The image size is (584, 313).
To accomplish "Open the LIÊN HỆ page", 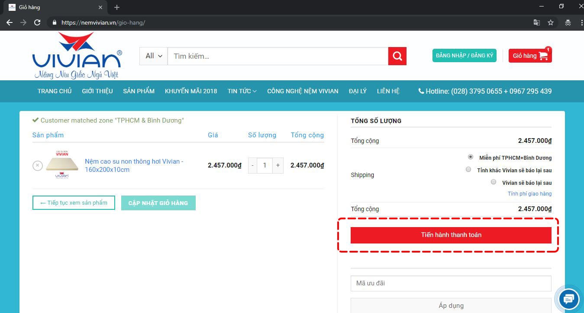I will click(388, 91).
